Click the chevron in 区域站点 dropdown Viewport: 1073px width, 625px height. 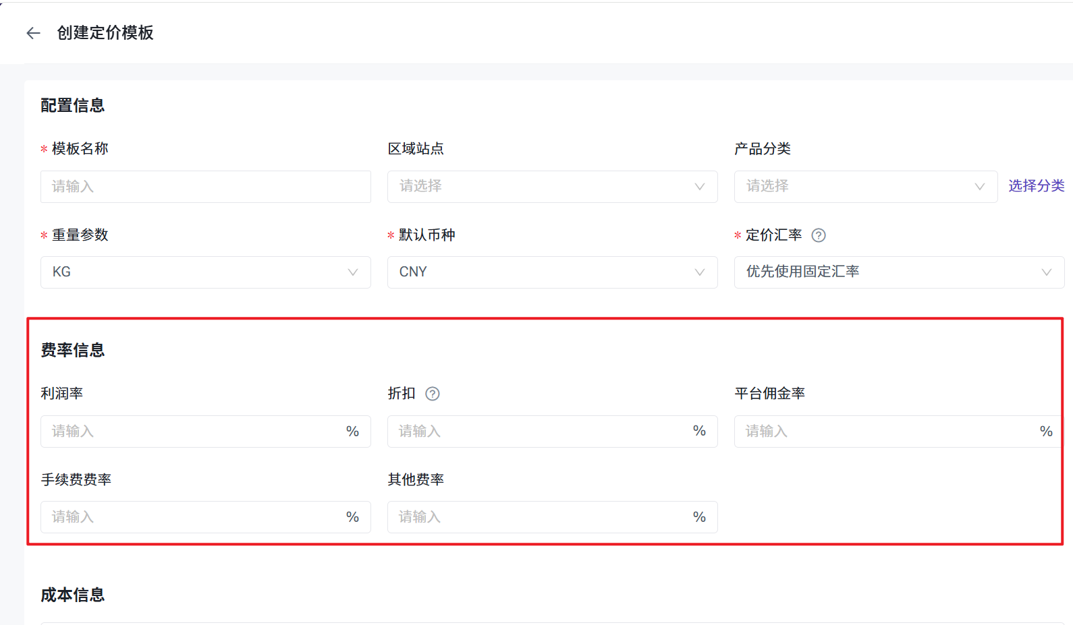tap(700, 187)
